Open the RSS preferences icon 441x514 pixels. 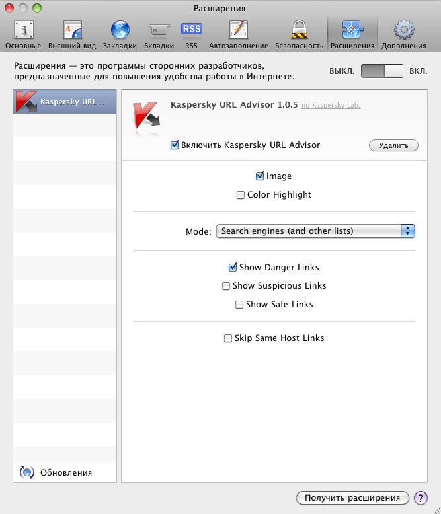pos(192,29)
